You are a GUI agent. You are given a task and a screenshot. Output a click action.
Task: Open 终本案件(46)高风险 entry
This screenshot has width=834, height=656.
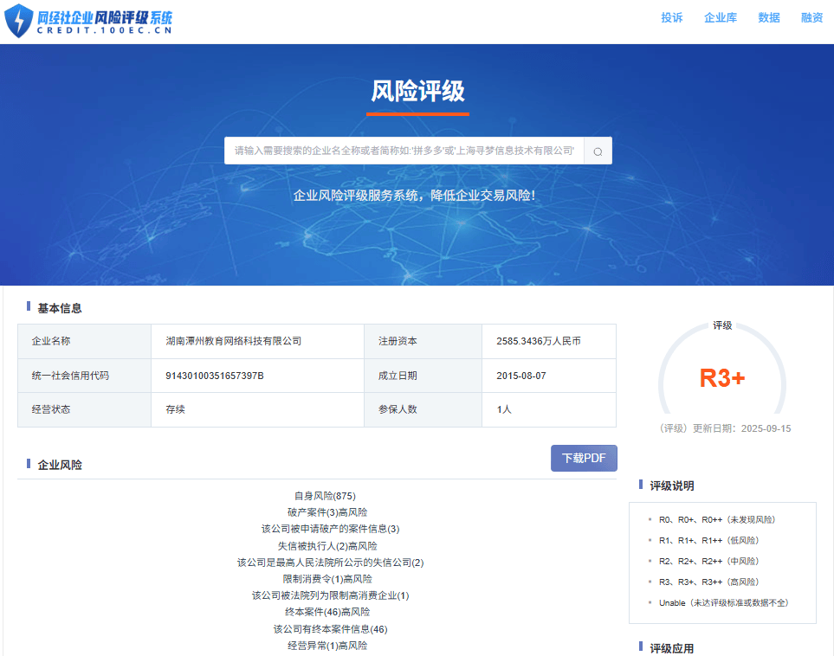327,612
